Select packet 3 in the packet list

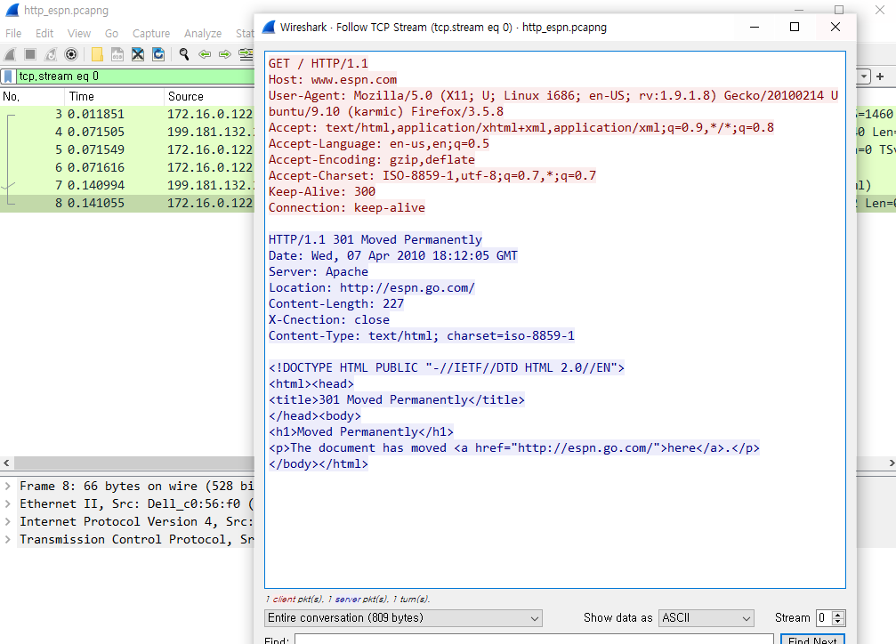127,114
